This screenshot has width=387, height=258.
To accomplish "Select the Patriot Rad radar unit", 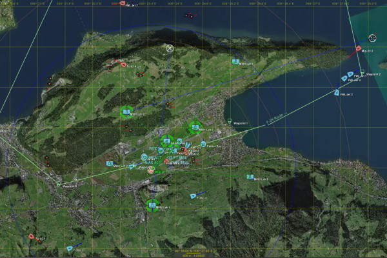I will point(203,144).
